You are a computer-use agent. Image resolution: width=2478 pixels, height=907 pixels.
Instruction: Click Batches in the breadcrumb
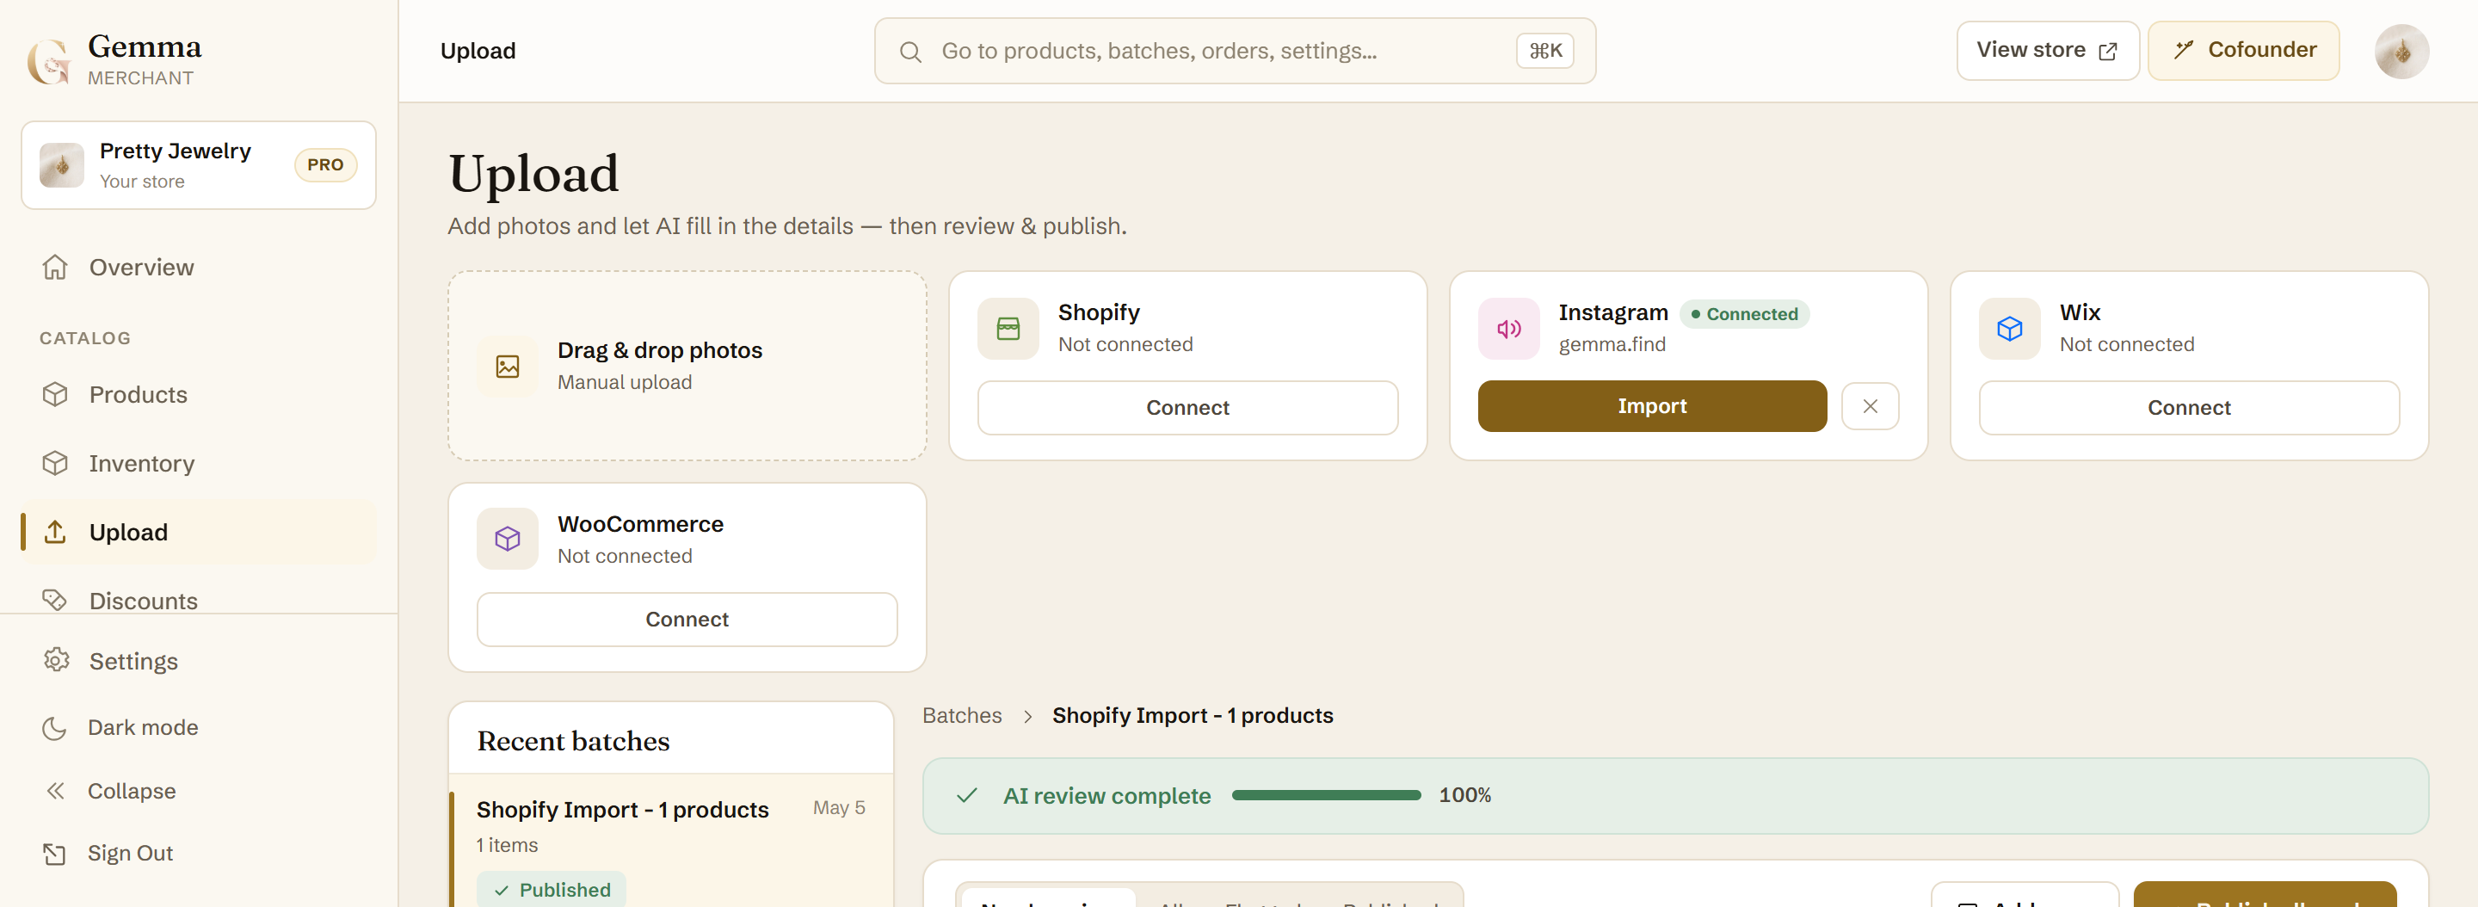(961, 716)
